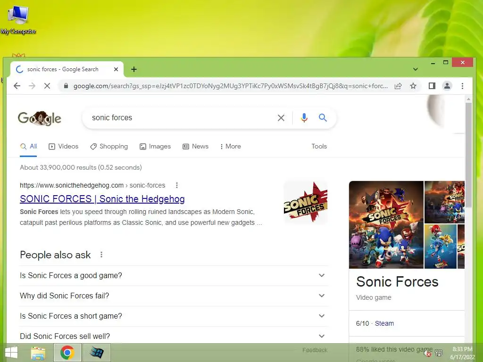Screen dimensions: 483x362
Task: Open top-right Sonic Forces panel thumbnail
Action: click(444, 202)
